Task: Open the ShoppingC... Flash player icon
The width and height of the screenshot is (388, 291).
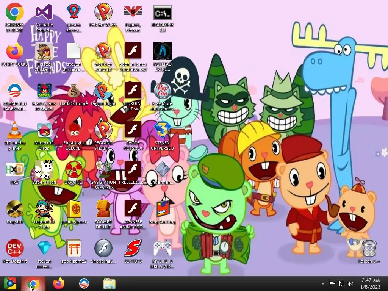Action: point(103,248)
